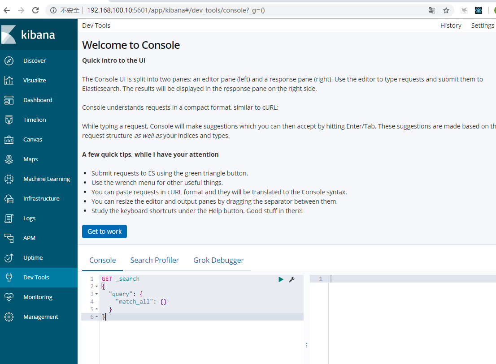Click the browser address bar URL

[x=176, y=10]
